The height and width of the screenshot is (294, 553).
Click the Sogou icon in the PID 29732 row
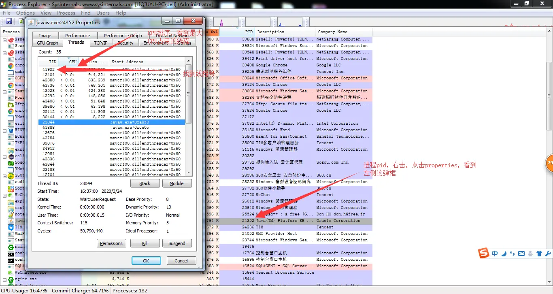[11, 162]
